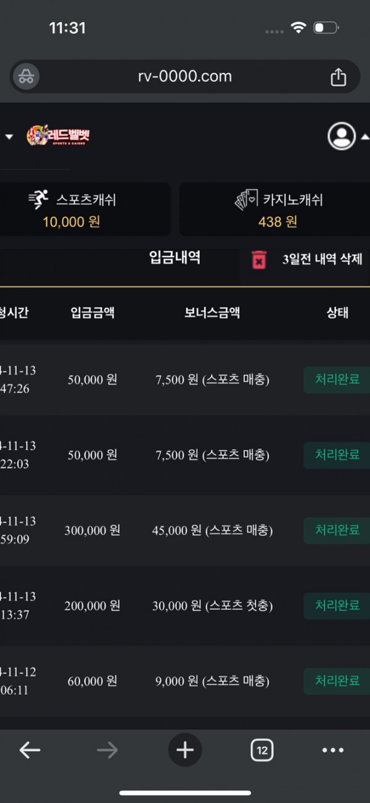Go back with the browser back arrow
Screen dimensions: 370x803
coord(30,750)
